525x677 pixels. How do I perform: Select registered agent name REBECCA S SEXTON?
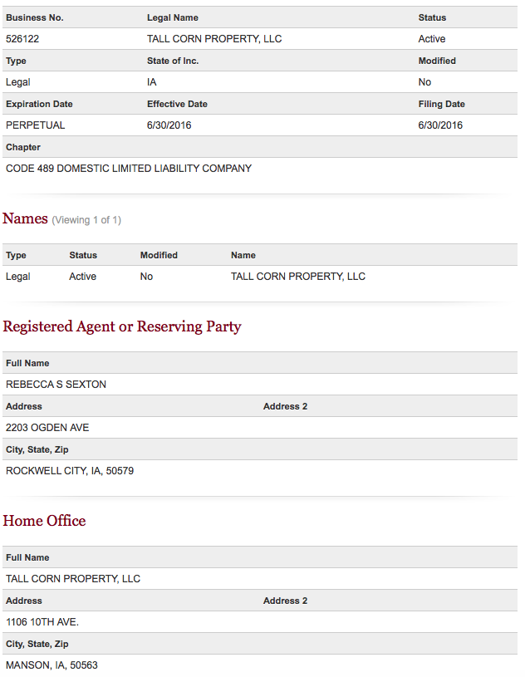(x=56, y=385)
